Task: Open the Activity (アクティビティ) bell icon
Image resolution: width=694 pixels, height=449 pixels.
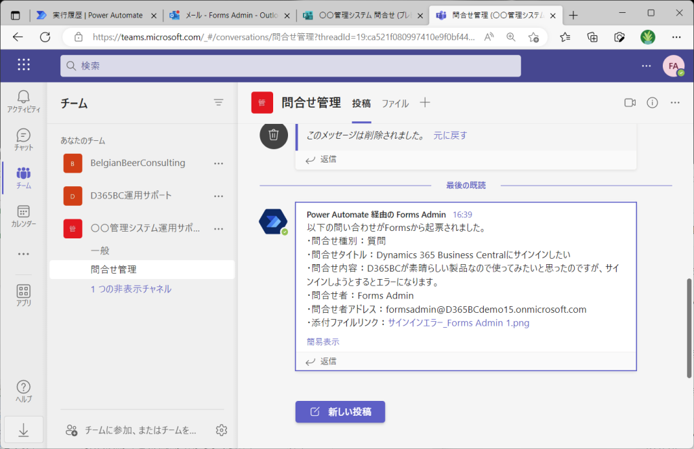Action: tap(24, 102)
